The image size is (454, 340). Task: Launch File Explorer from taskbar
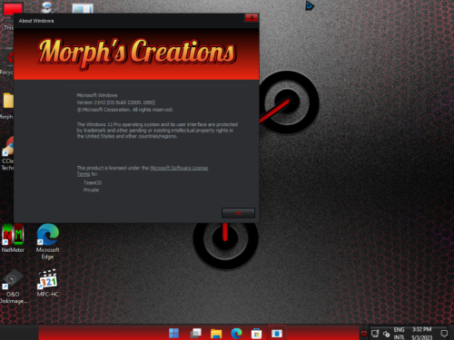[x=216, y=333]
